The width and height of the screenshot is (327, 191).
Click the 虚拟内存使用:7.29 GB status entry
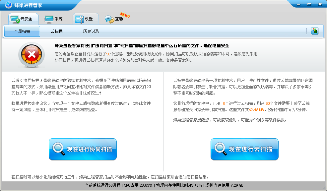tap(225, 185)
